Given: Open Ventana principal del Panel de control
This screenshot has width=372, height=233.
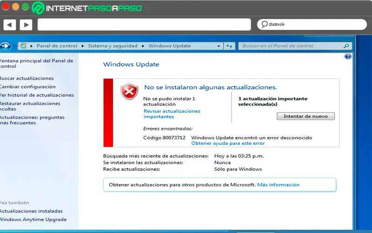Looking at the screenshot, I should tap(36, 63).
